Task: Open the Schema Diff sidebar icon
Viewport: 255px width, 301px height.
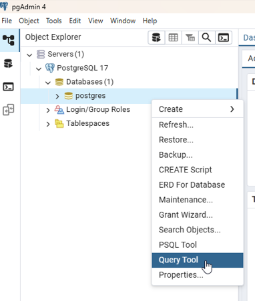Action: (x=9, y=110)
